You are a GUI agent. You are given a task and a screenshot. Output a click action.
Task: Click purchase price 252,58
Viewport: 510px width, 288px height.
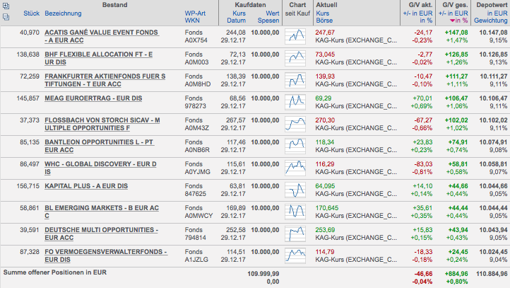click(236, 230)
